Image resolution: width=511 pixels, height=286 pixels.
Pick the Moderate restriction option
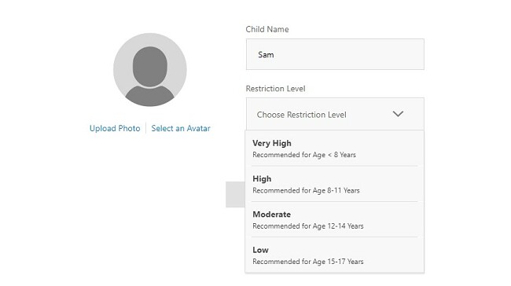click(x=335, y=219)
